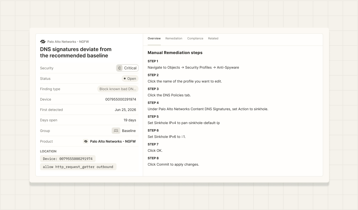Select device number 007955000291974 in the Device row

coord(121,99)
